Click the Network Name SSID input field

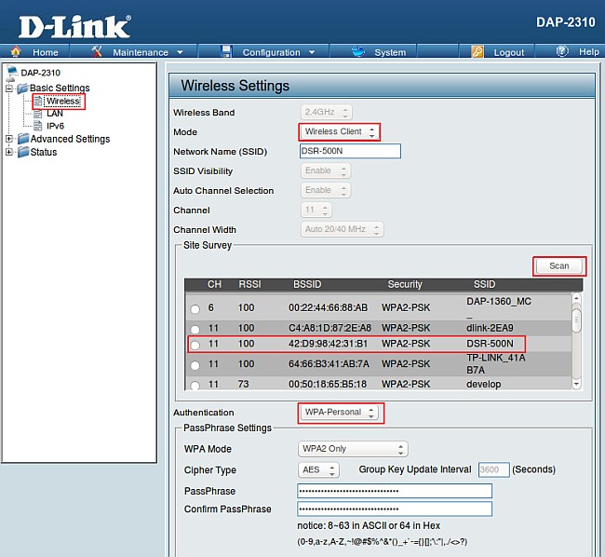[349, 151]
